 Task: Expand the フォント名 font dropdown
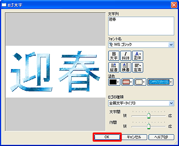(x=171, y=45)
